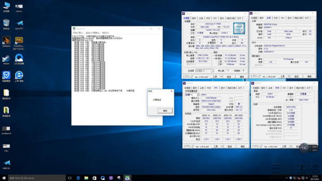Click the BIOSTAR Group manufacturer field
Image resolution: width=322 pixels, height=181 pixels.
[288, 24]
